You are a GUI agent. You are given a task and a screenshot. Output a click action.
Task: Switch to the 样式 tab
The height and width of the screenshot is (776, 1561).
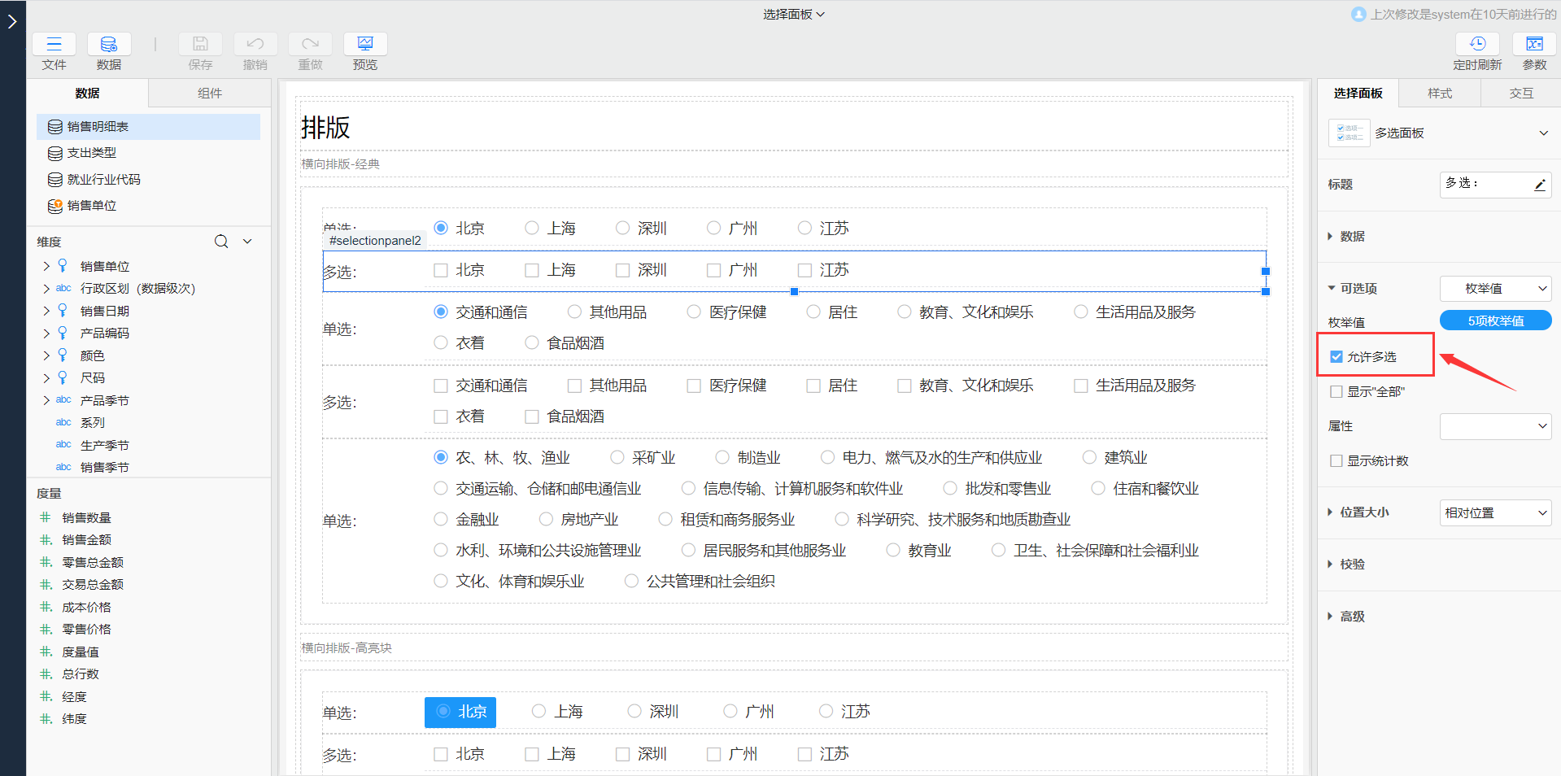tap(1439, 94)
